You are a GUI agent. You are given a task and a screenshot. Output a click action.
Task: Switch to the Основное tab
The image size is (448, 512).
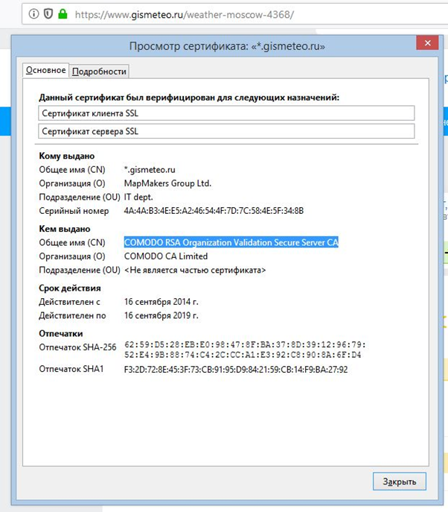click(x=45, y=70)
